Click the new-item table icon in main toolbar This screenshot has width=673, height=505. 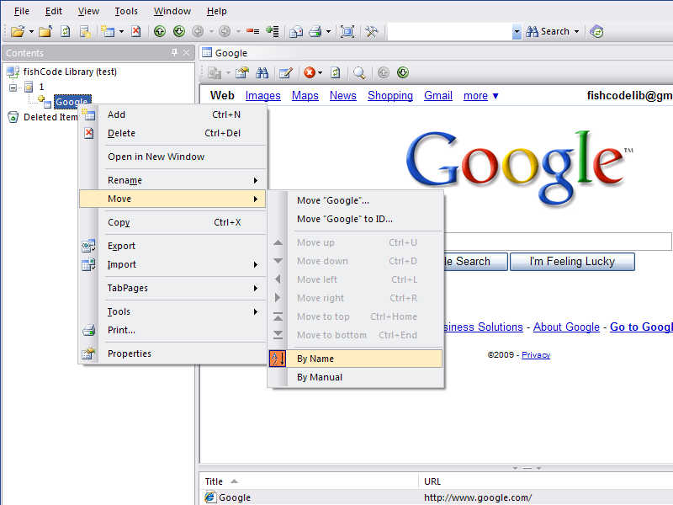108,31
